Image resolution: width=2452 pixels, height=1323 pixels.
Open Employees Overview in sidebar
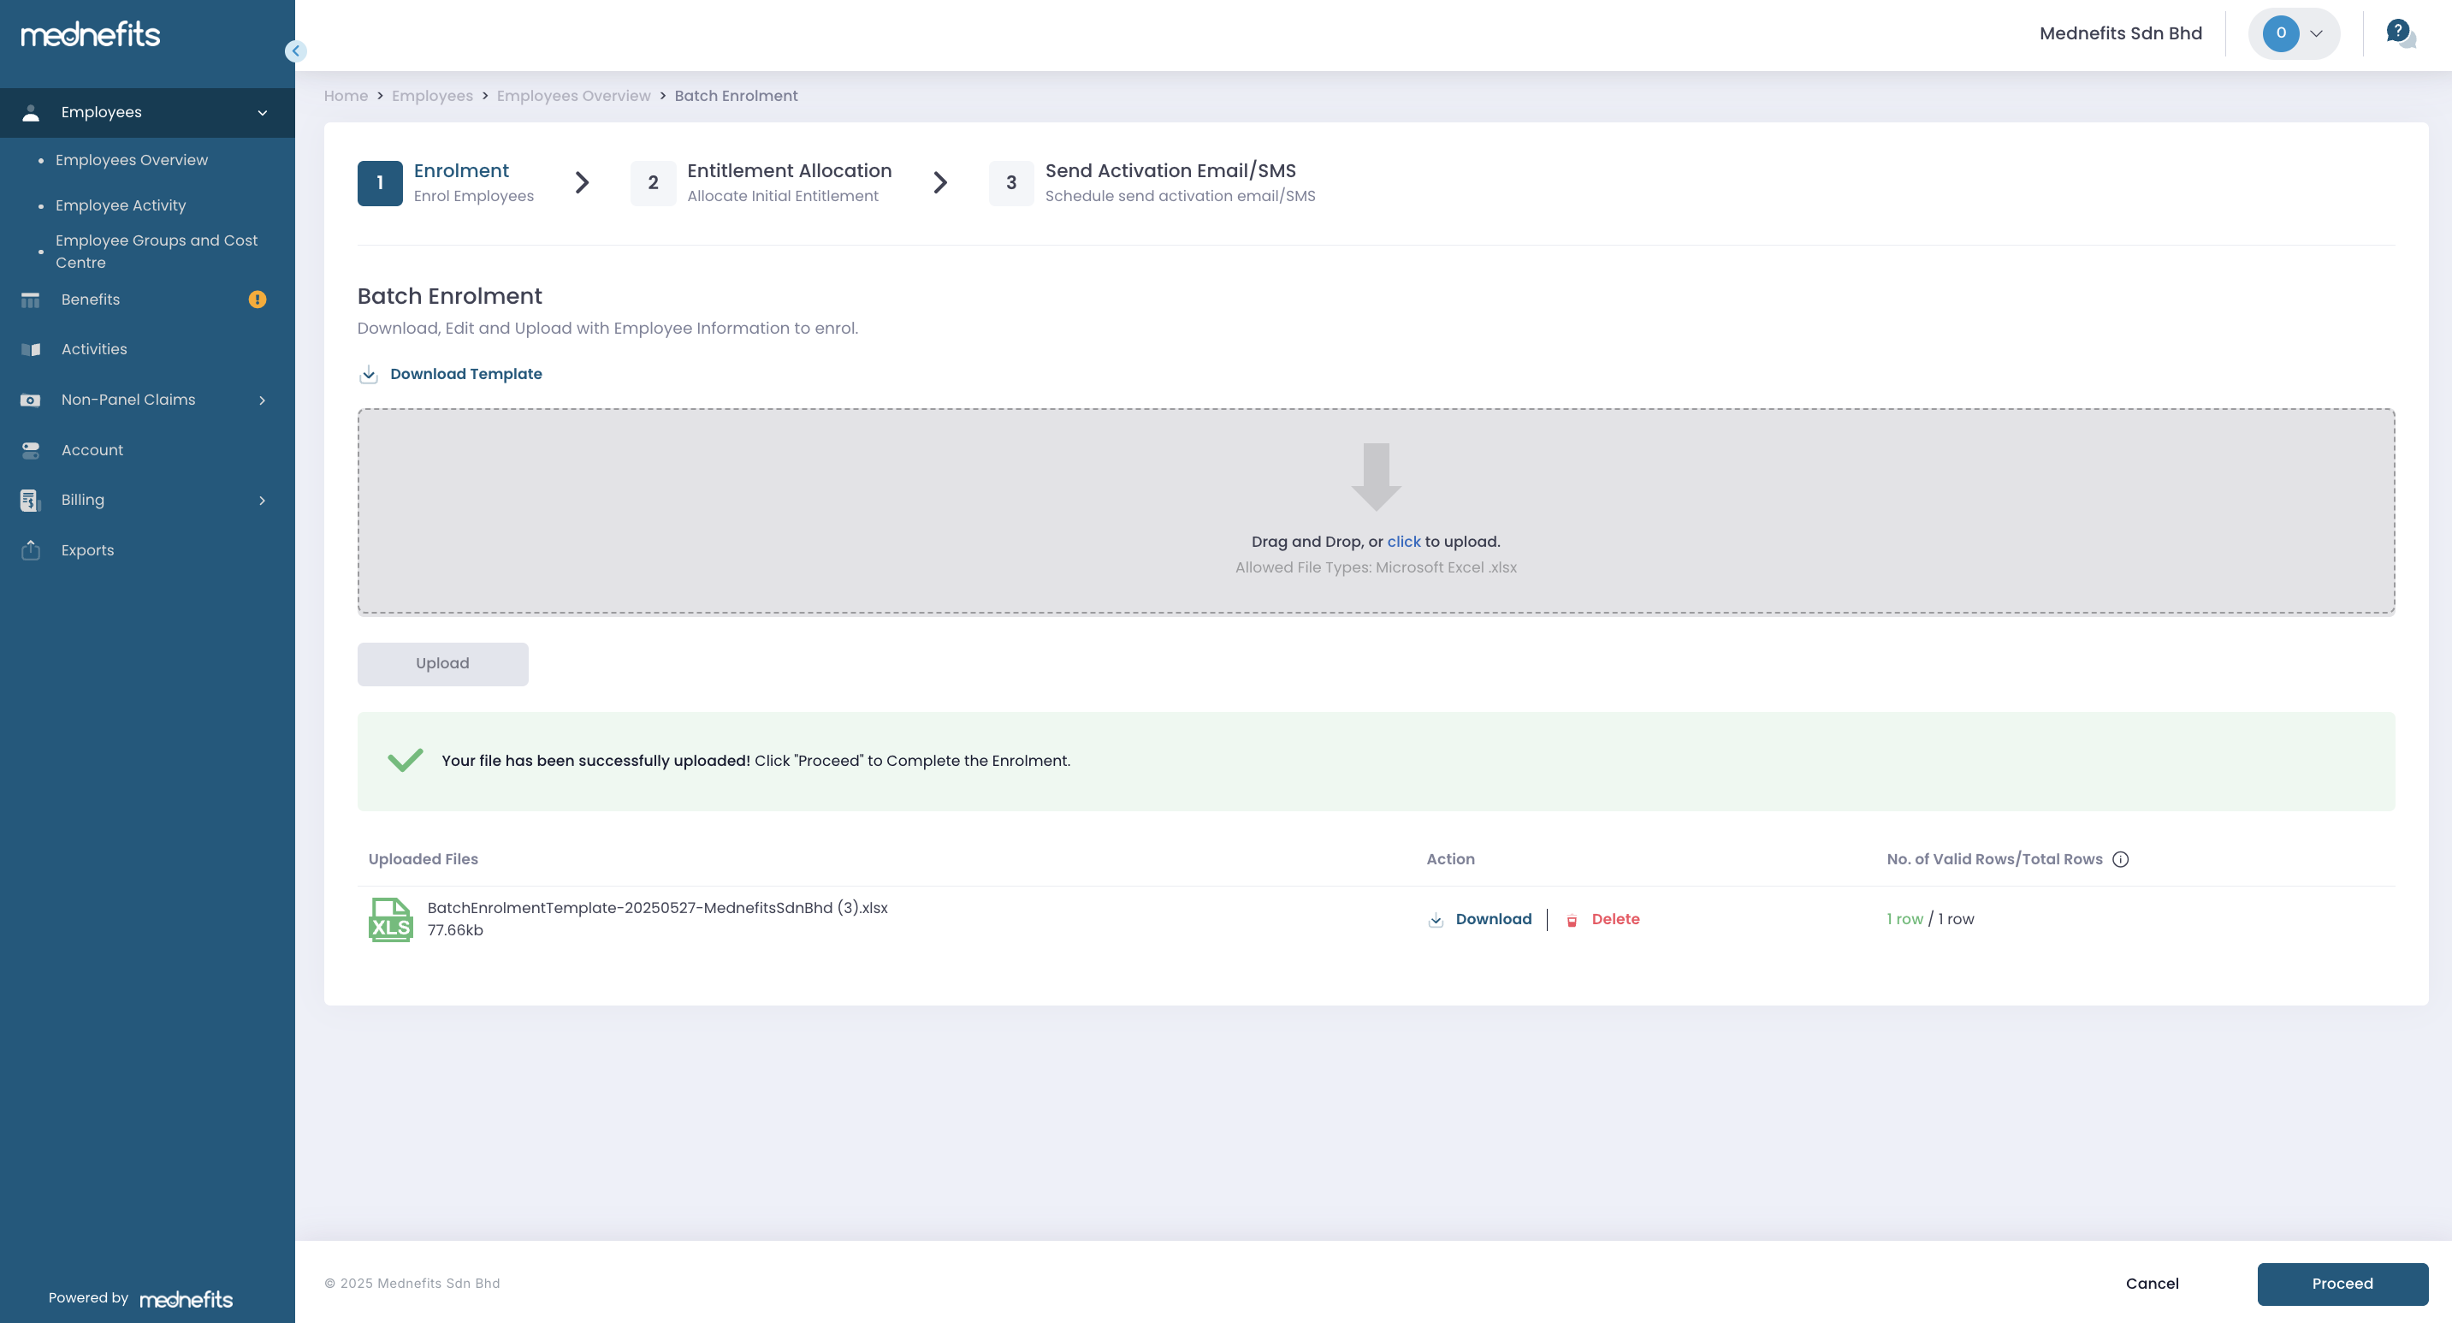[132, 160]
